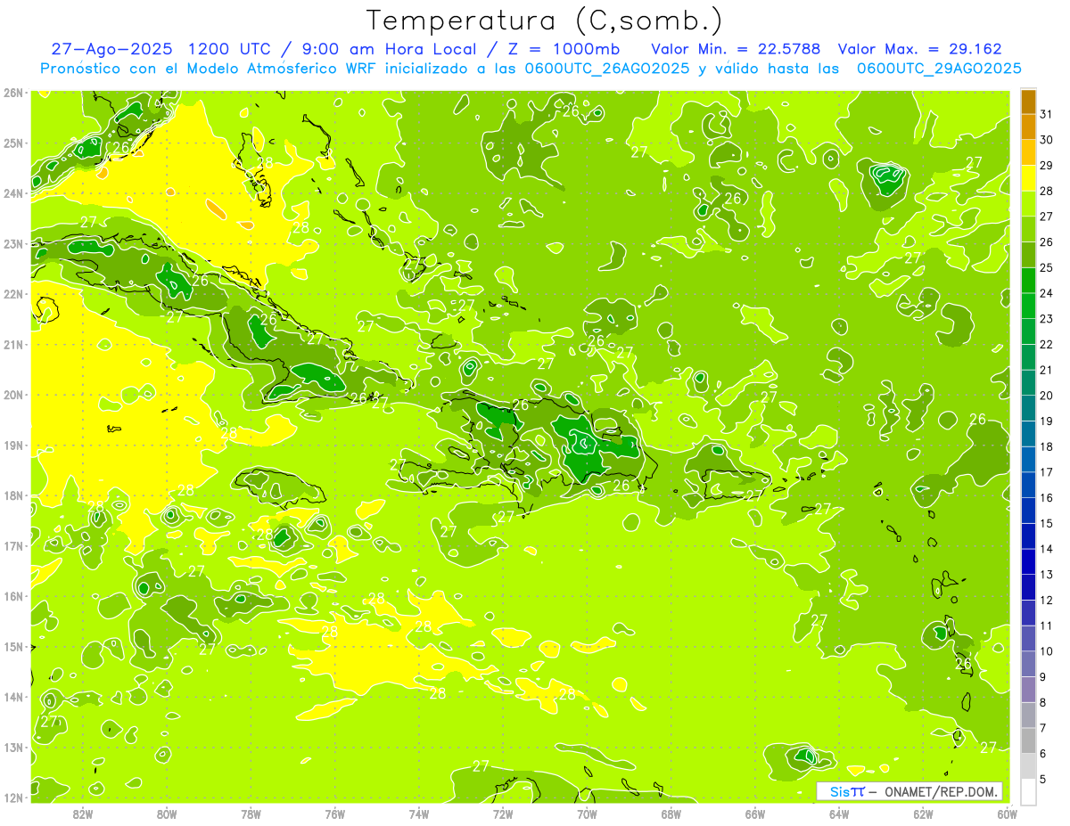1070x826 pixels.
Task: Click the yellow legend swatch between 28 and 29
Action: (x=1028, y=178)
